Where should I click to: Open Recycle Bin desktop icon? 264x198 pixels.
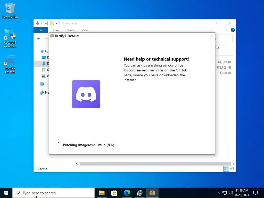tap(10, 10)
